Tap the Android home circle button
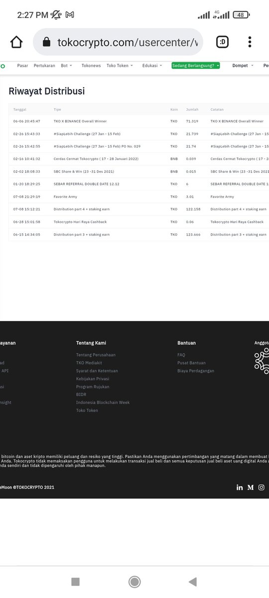Image resolution: width=269 pixels, height=598 pixels. (x=134, y=582)
